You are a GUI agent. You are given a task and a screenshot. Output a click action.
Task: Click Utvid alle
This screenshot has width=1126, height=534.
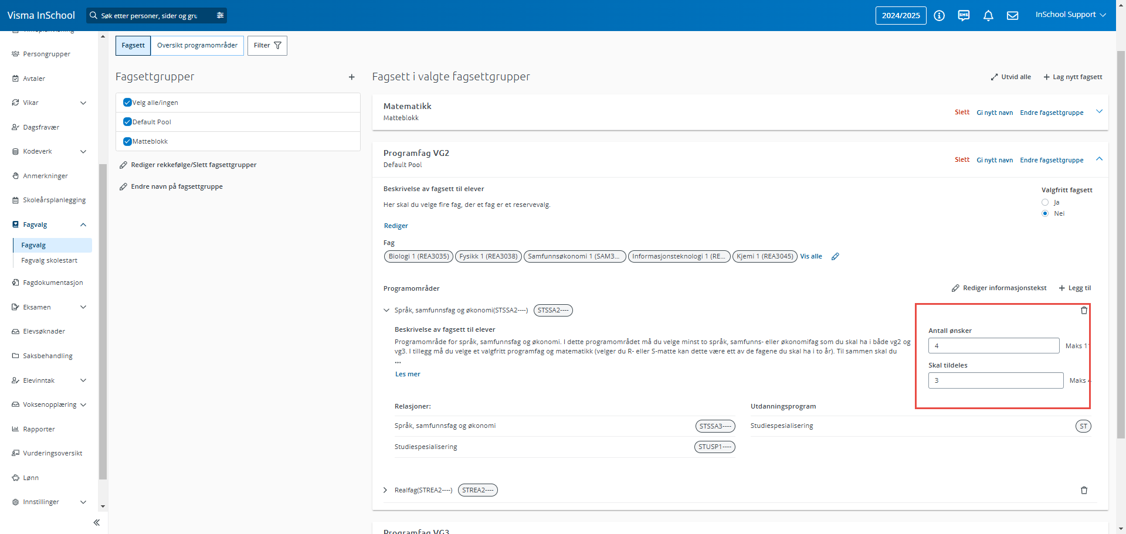(x=1011, y=77)
